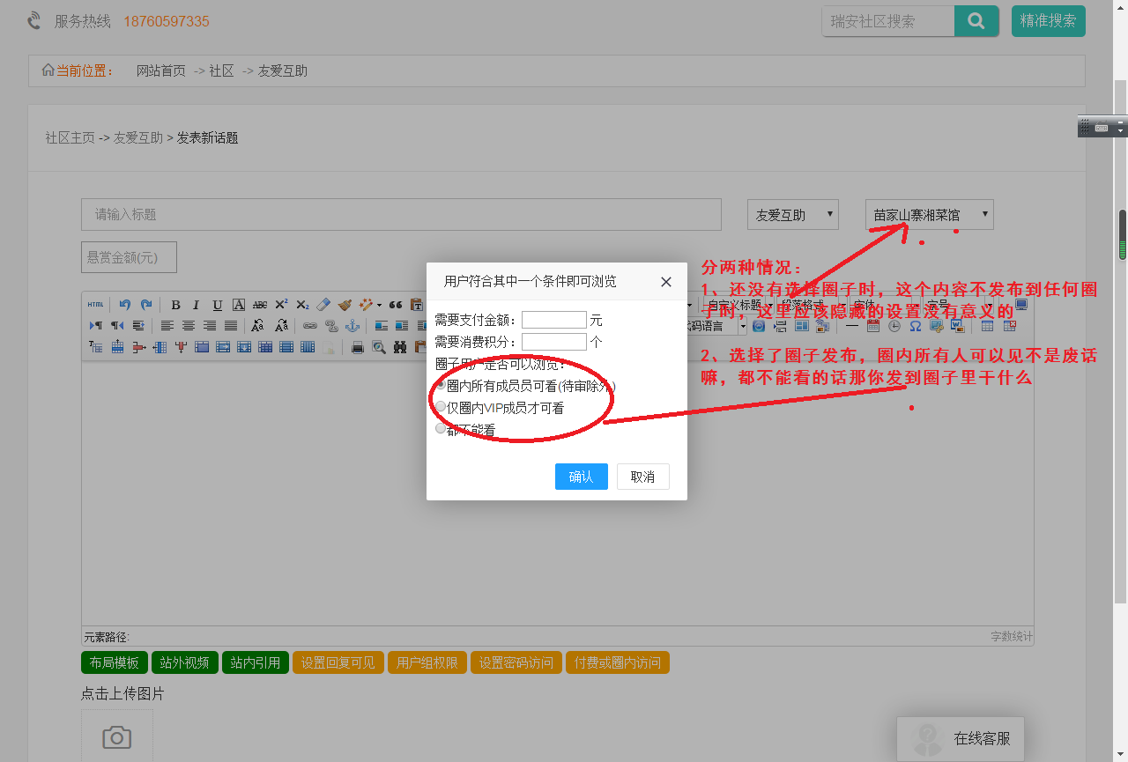Open the 苗家山寨湘菜馆 circle dropdown
Image resolution: width=1128 pixels, height=762 pixels.
(929, 215)
